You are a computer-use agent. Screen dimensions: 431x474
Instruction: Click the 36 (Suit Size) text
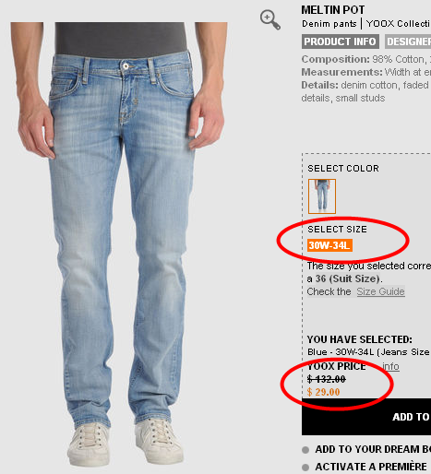pos(347,278)
